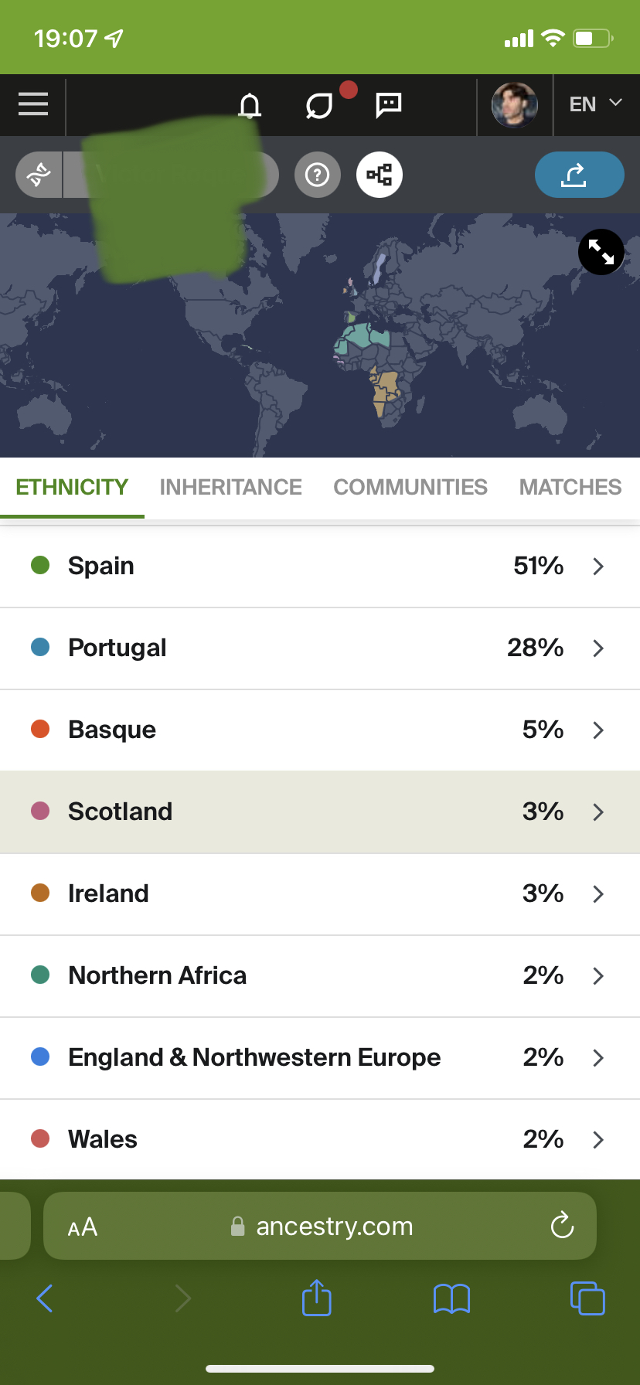Tap the family tree view icon
The image size is (640, 1385).
(x=379, y=175)
